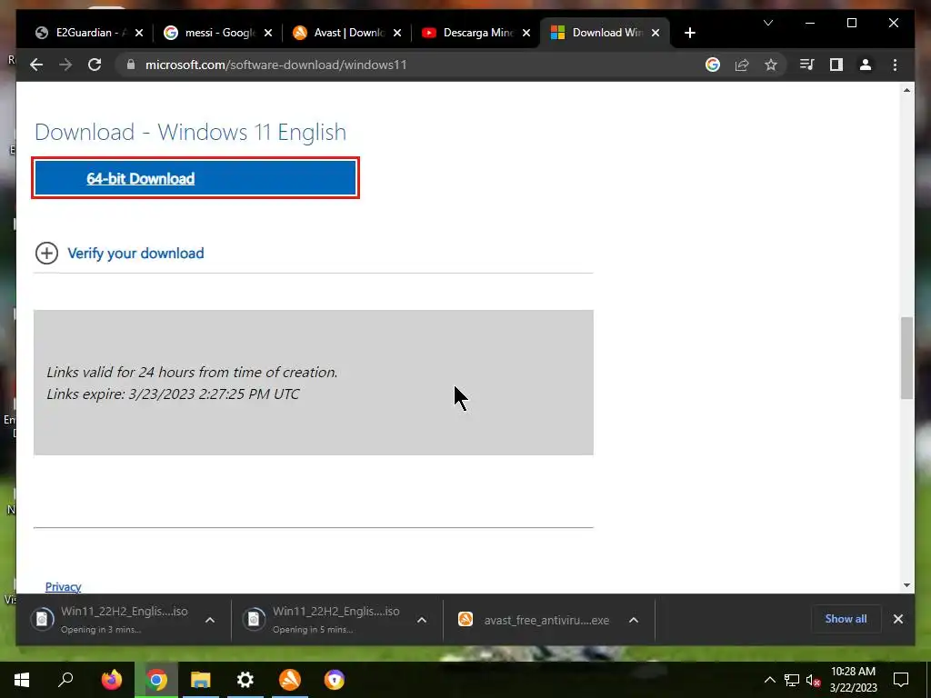Click Show all downloads
This screenshot has width=931, height=698.
pyautogui.click(x=846, y=619)
